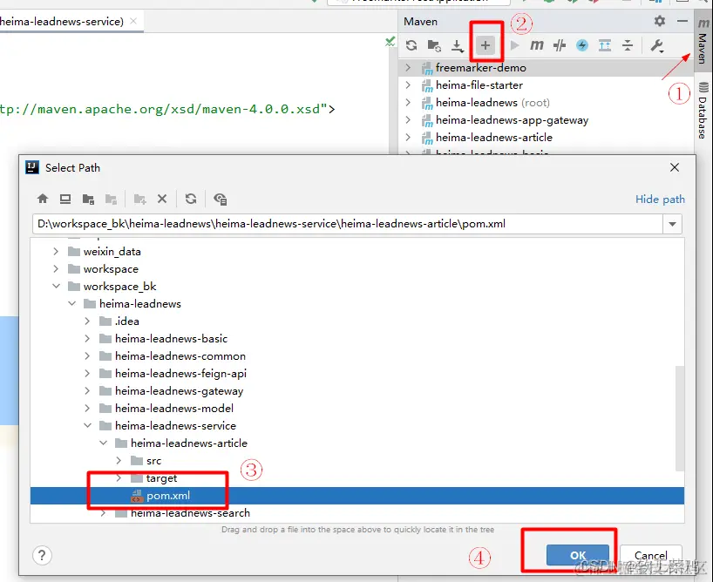Screen dimensions: 713x582
Task: Click Download Sources and Documentation icon
Action: point(458,45)
